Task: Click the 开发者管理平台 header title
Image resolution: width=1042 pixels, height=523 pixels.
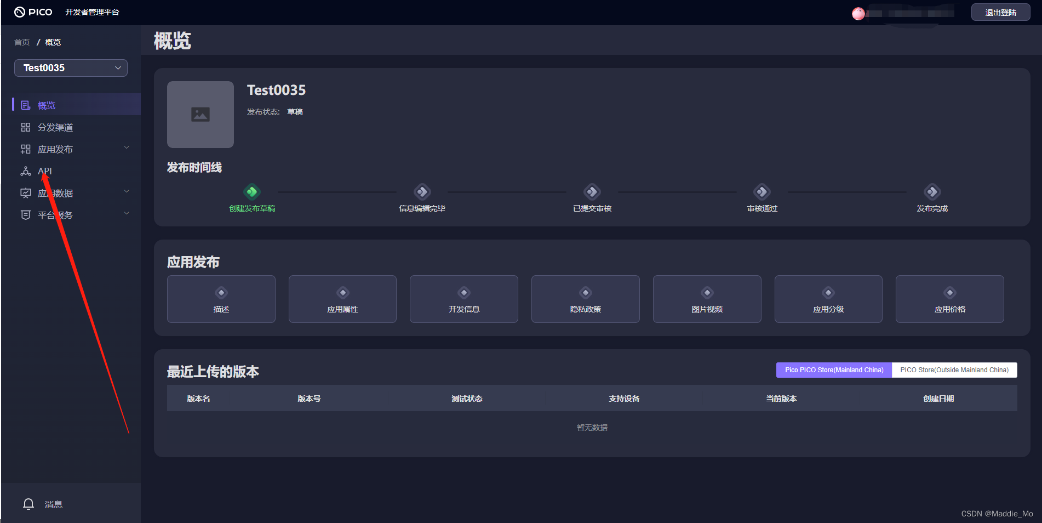Action: 92,12
